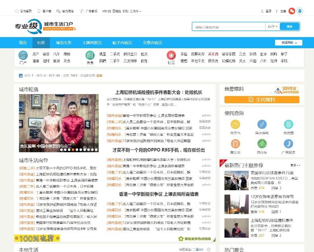Viewport: 314px width, 252px height.
Task: Click the person icon beside 登录
Action: point(262,11)
